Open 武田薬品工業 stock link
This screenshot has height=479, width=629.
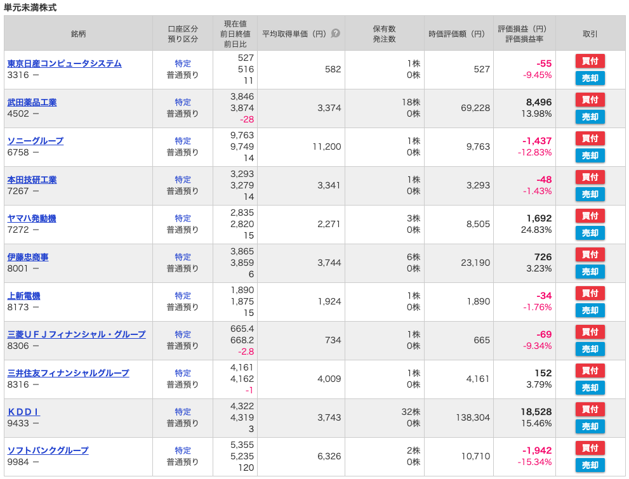coord(32,102)
